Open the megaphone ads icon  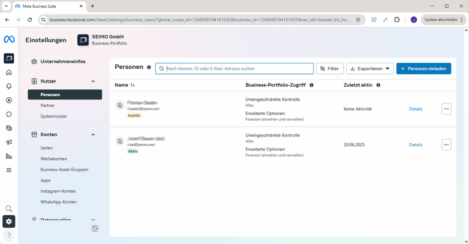tap(9, 142)
